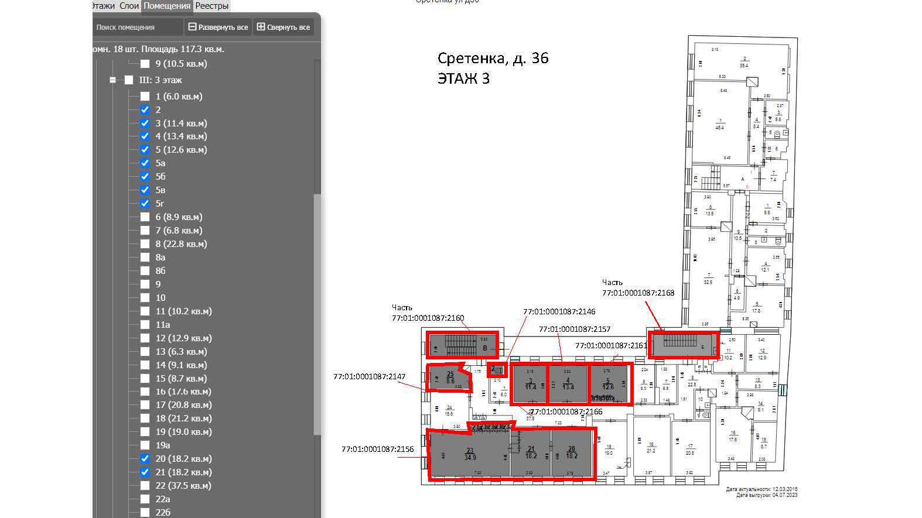Uncheck the 5а room checkbox
922x518 pixels.
click(x=145, y=163)
